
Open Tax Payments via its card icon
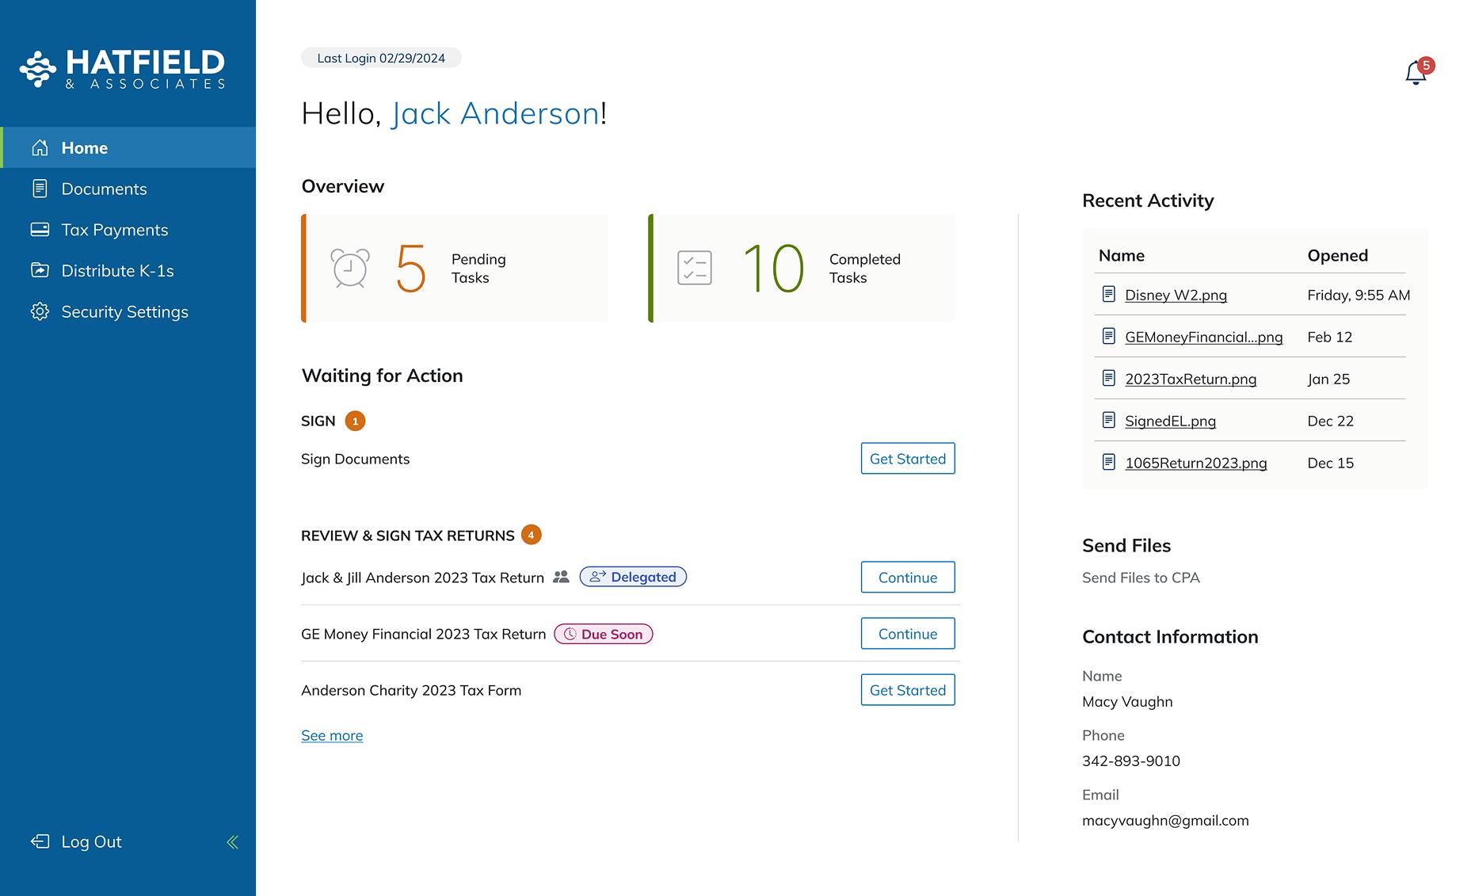click(x=40, y=230)
